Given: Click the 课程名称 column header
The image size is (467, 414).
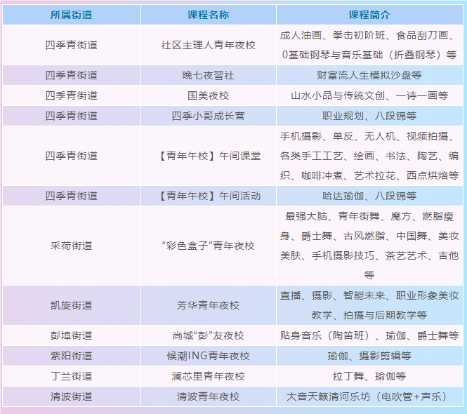Looking at the screenshot, I should 208,15.
